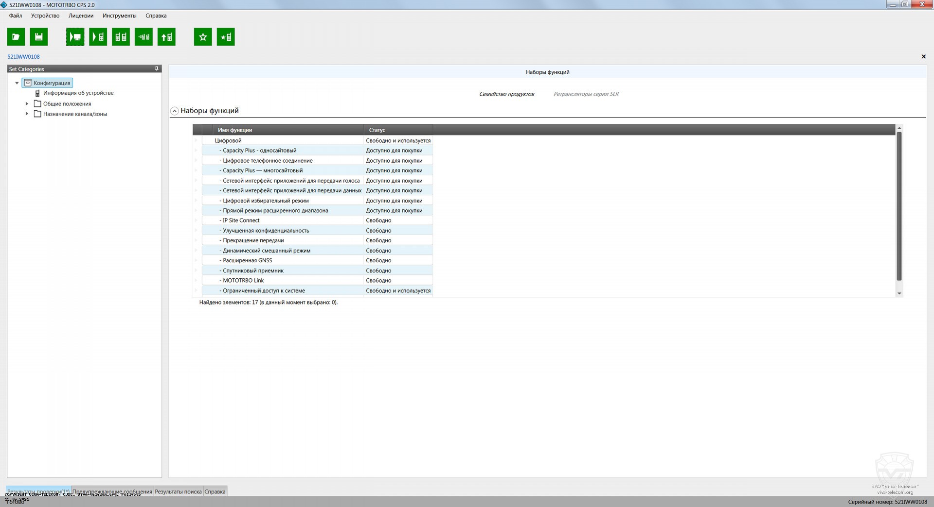Viewport: 934px width, 507px height.
Task: Click the up arrow radio icon
Action: (x=166, y=37)
